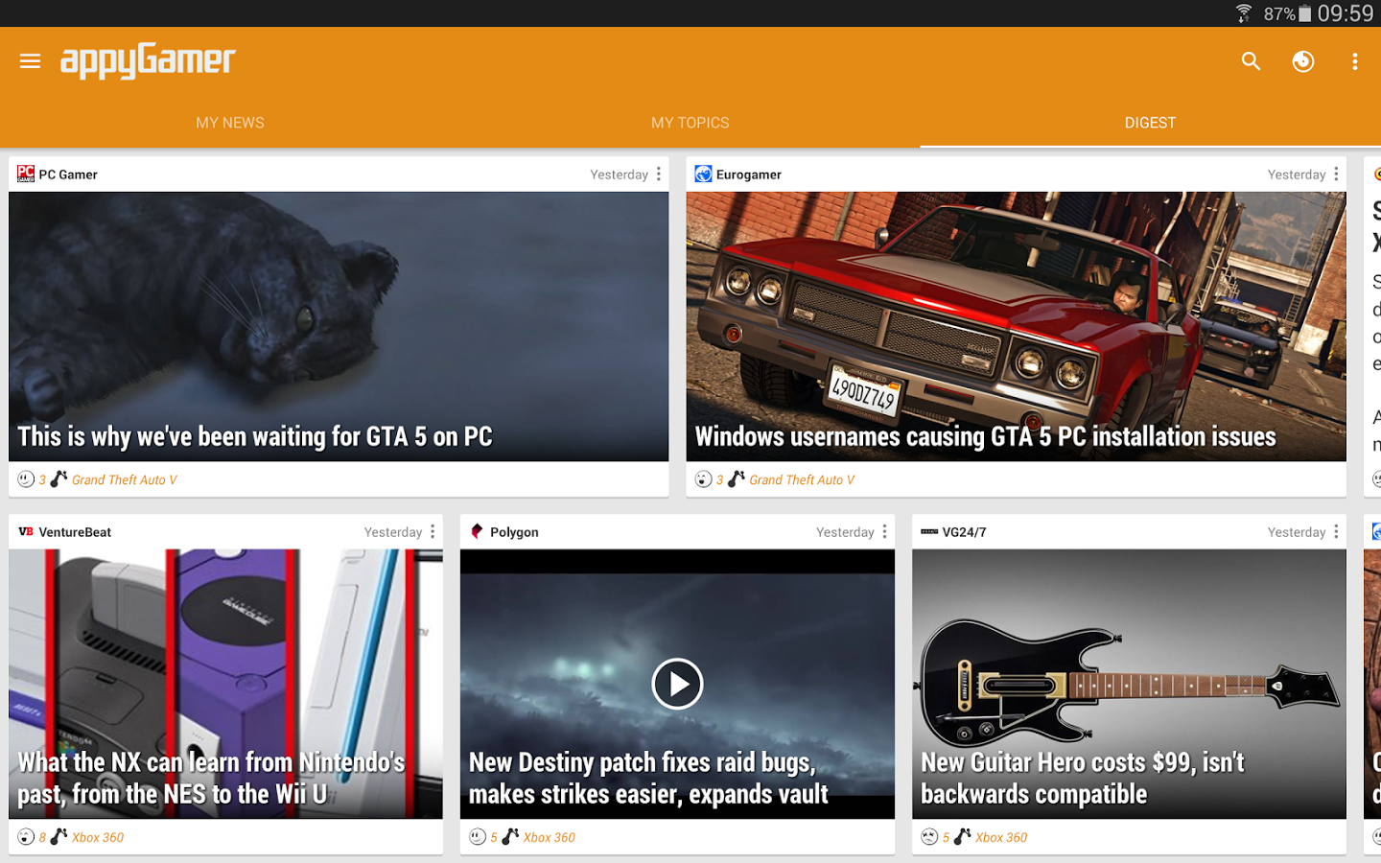The height and width of the screenshot is (863, 1381).
Task: Tap the circular refresh icon in top bar
Action: (1302, 61)
